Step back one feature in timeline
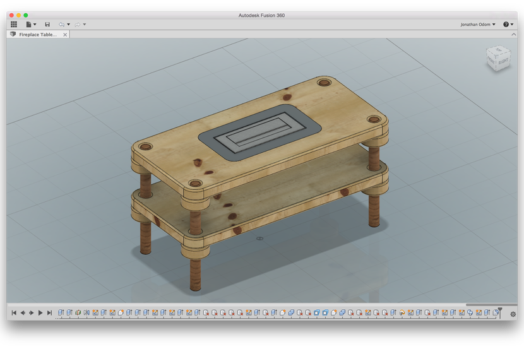Image resolution: width=524 pixels, height=349 pixels. (23, 312)
